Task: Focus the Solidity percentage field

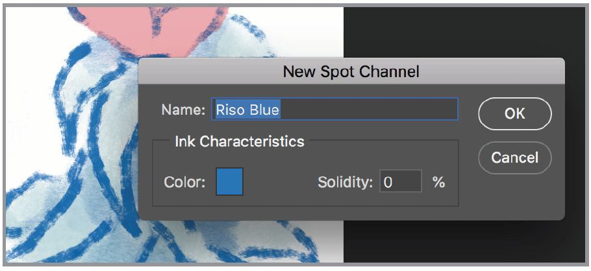Action: [400, 182]
